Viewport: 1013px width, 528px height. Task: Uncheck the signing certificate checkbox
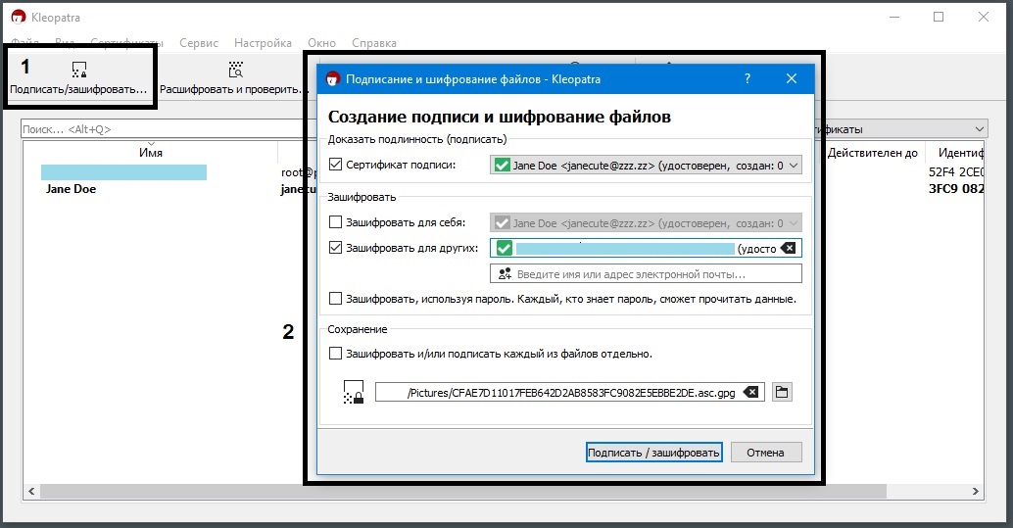coord(335,165)
